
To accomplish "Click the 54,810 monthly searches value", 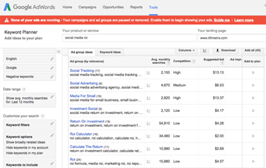I will point(164,123).
